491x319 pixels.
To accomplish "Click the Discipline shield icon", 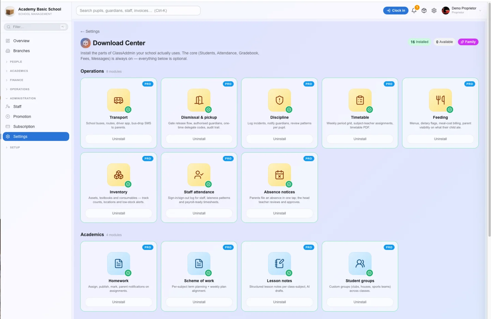I will click(x=280, y=100).
